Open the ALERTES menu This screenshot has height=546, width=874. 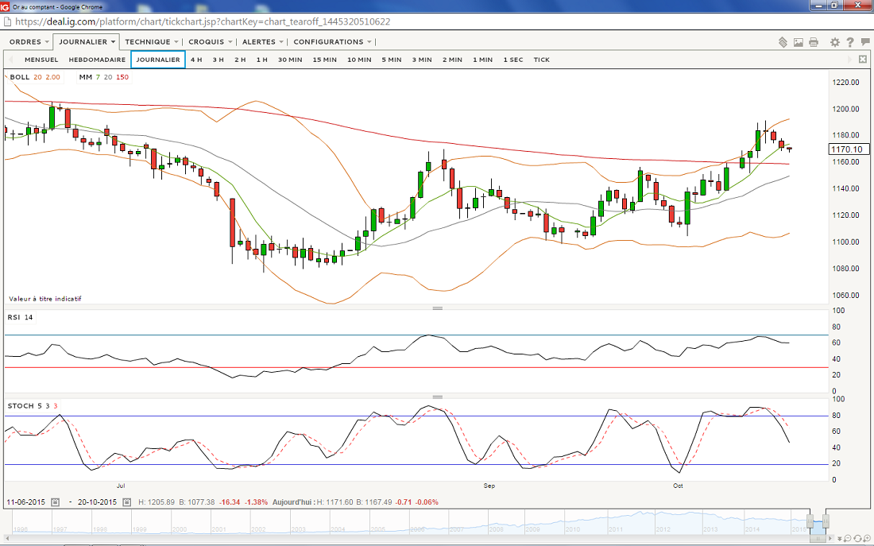[263, 42]
